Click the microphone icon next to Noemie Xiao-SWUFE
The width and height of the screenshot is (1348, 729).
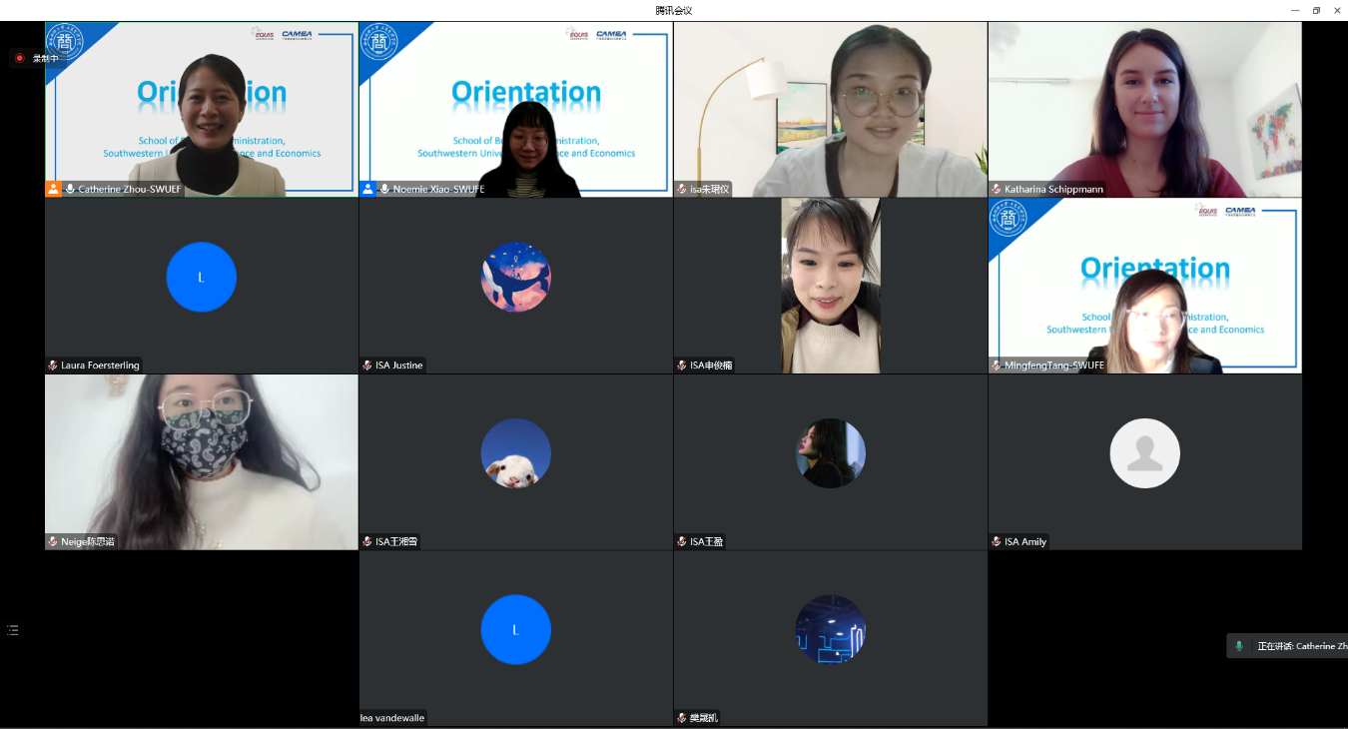pyautogui.click(x=384, y=189)
